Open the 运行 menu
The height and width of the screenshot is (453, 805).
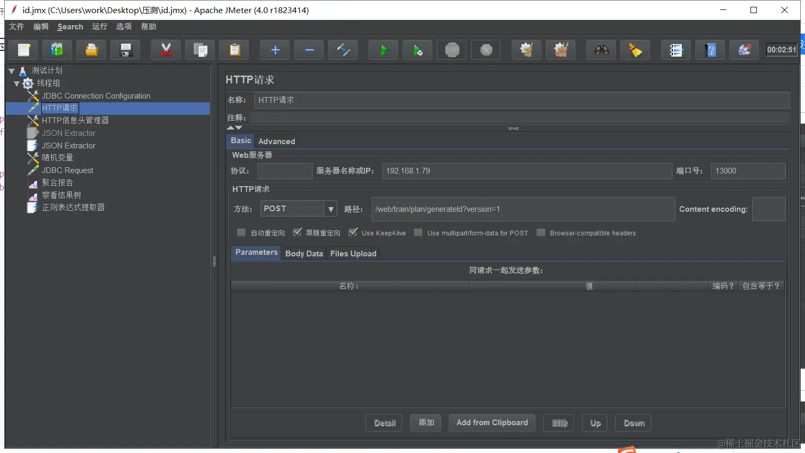point(100,27)
